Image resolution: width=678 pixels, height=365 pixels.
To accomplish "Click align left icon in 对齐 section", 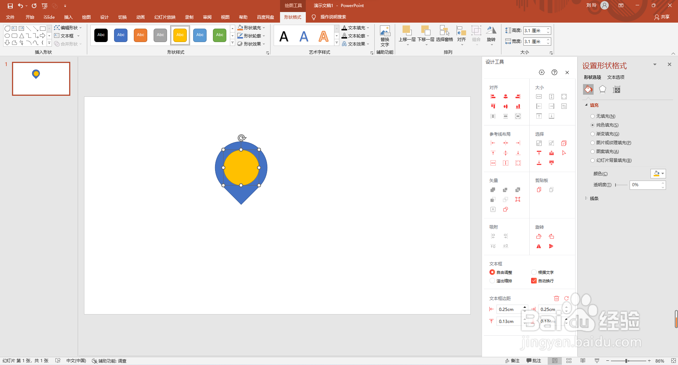I will (493, 96).
